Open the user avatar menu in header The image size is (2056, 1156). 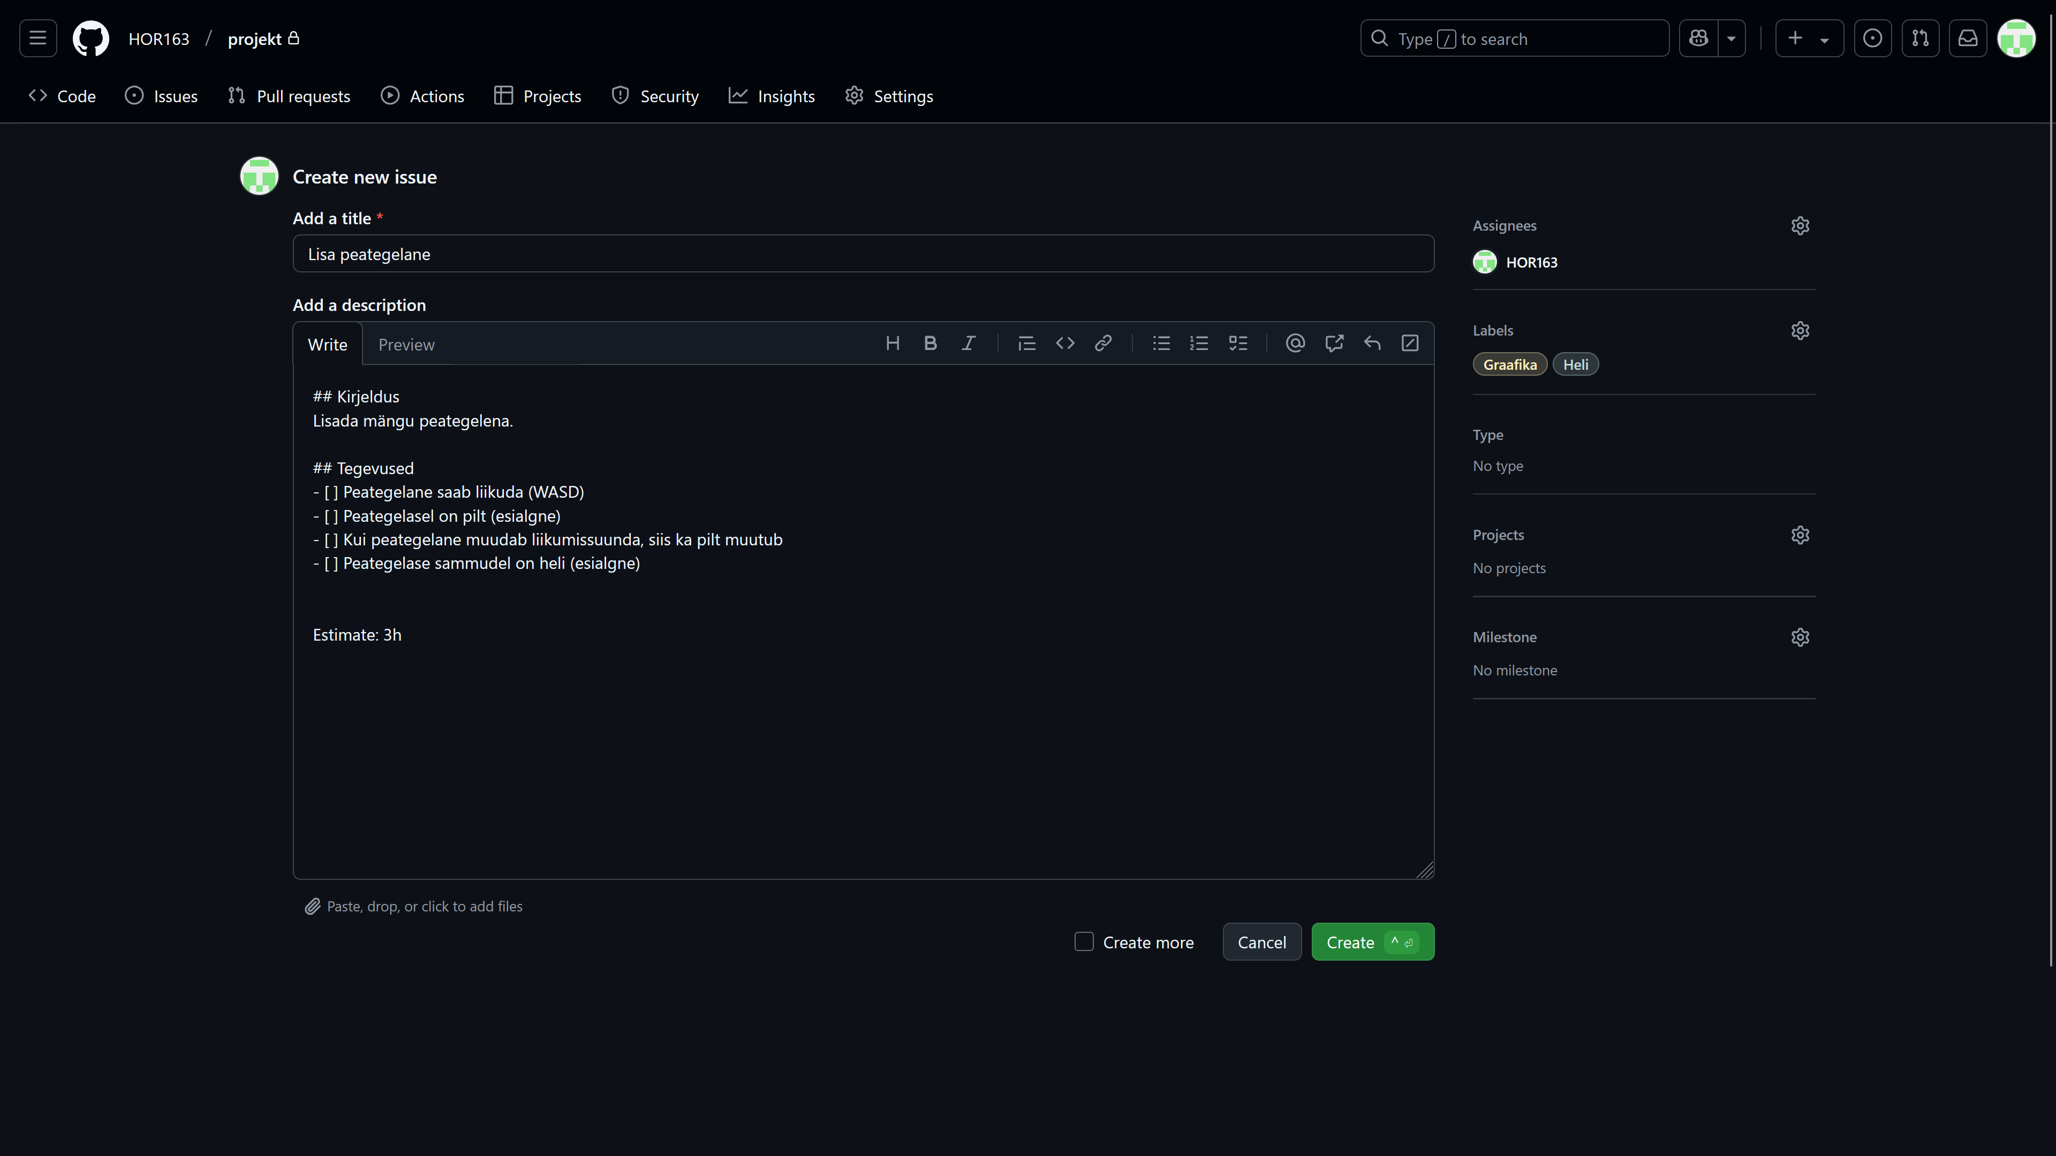coord(2016,39)
